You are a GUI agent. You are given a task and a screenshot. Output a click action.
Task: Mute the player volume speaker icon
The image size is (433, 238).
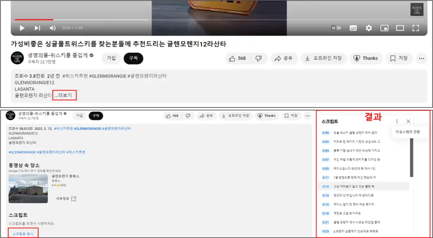point(52,28)
